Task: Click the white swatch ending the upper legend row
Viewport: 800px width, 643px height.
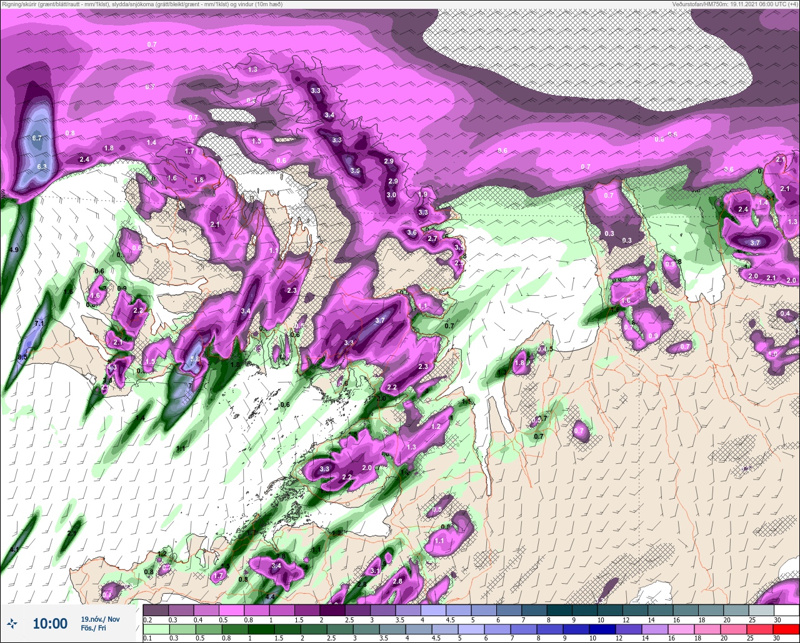Action: [786, 610]
